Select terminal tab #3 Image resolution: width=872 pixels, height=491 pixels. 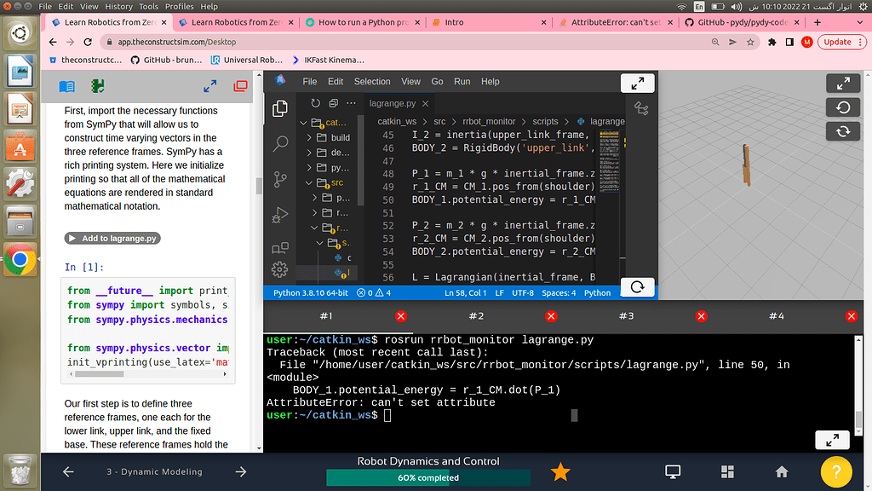coord(626,316)
